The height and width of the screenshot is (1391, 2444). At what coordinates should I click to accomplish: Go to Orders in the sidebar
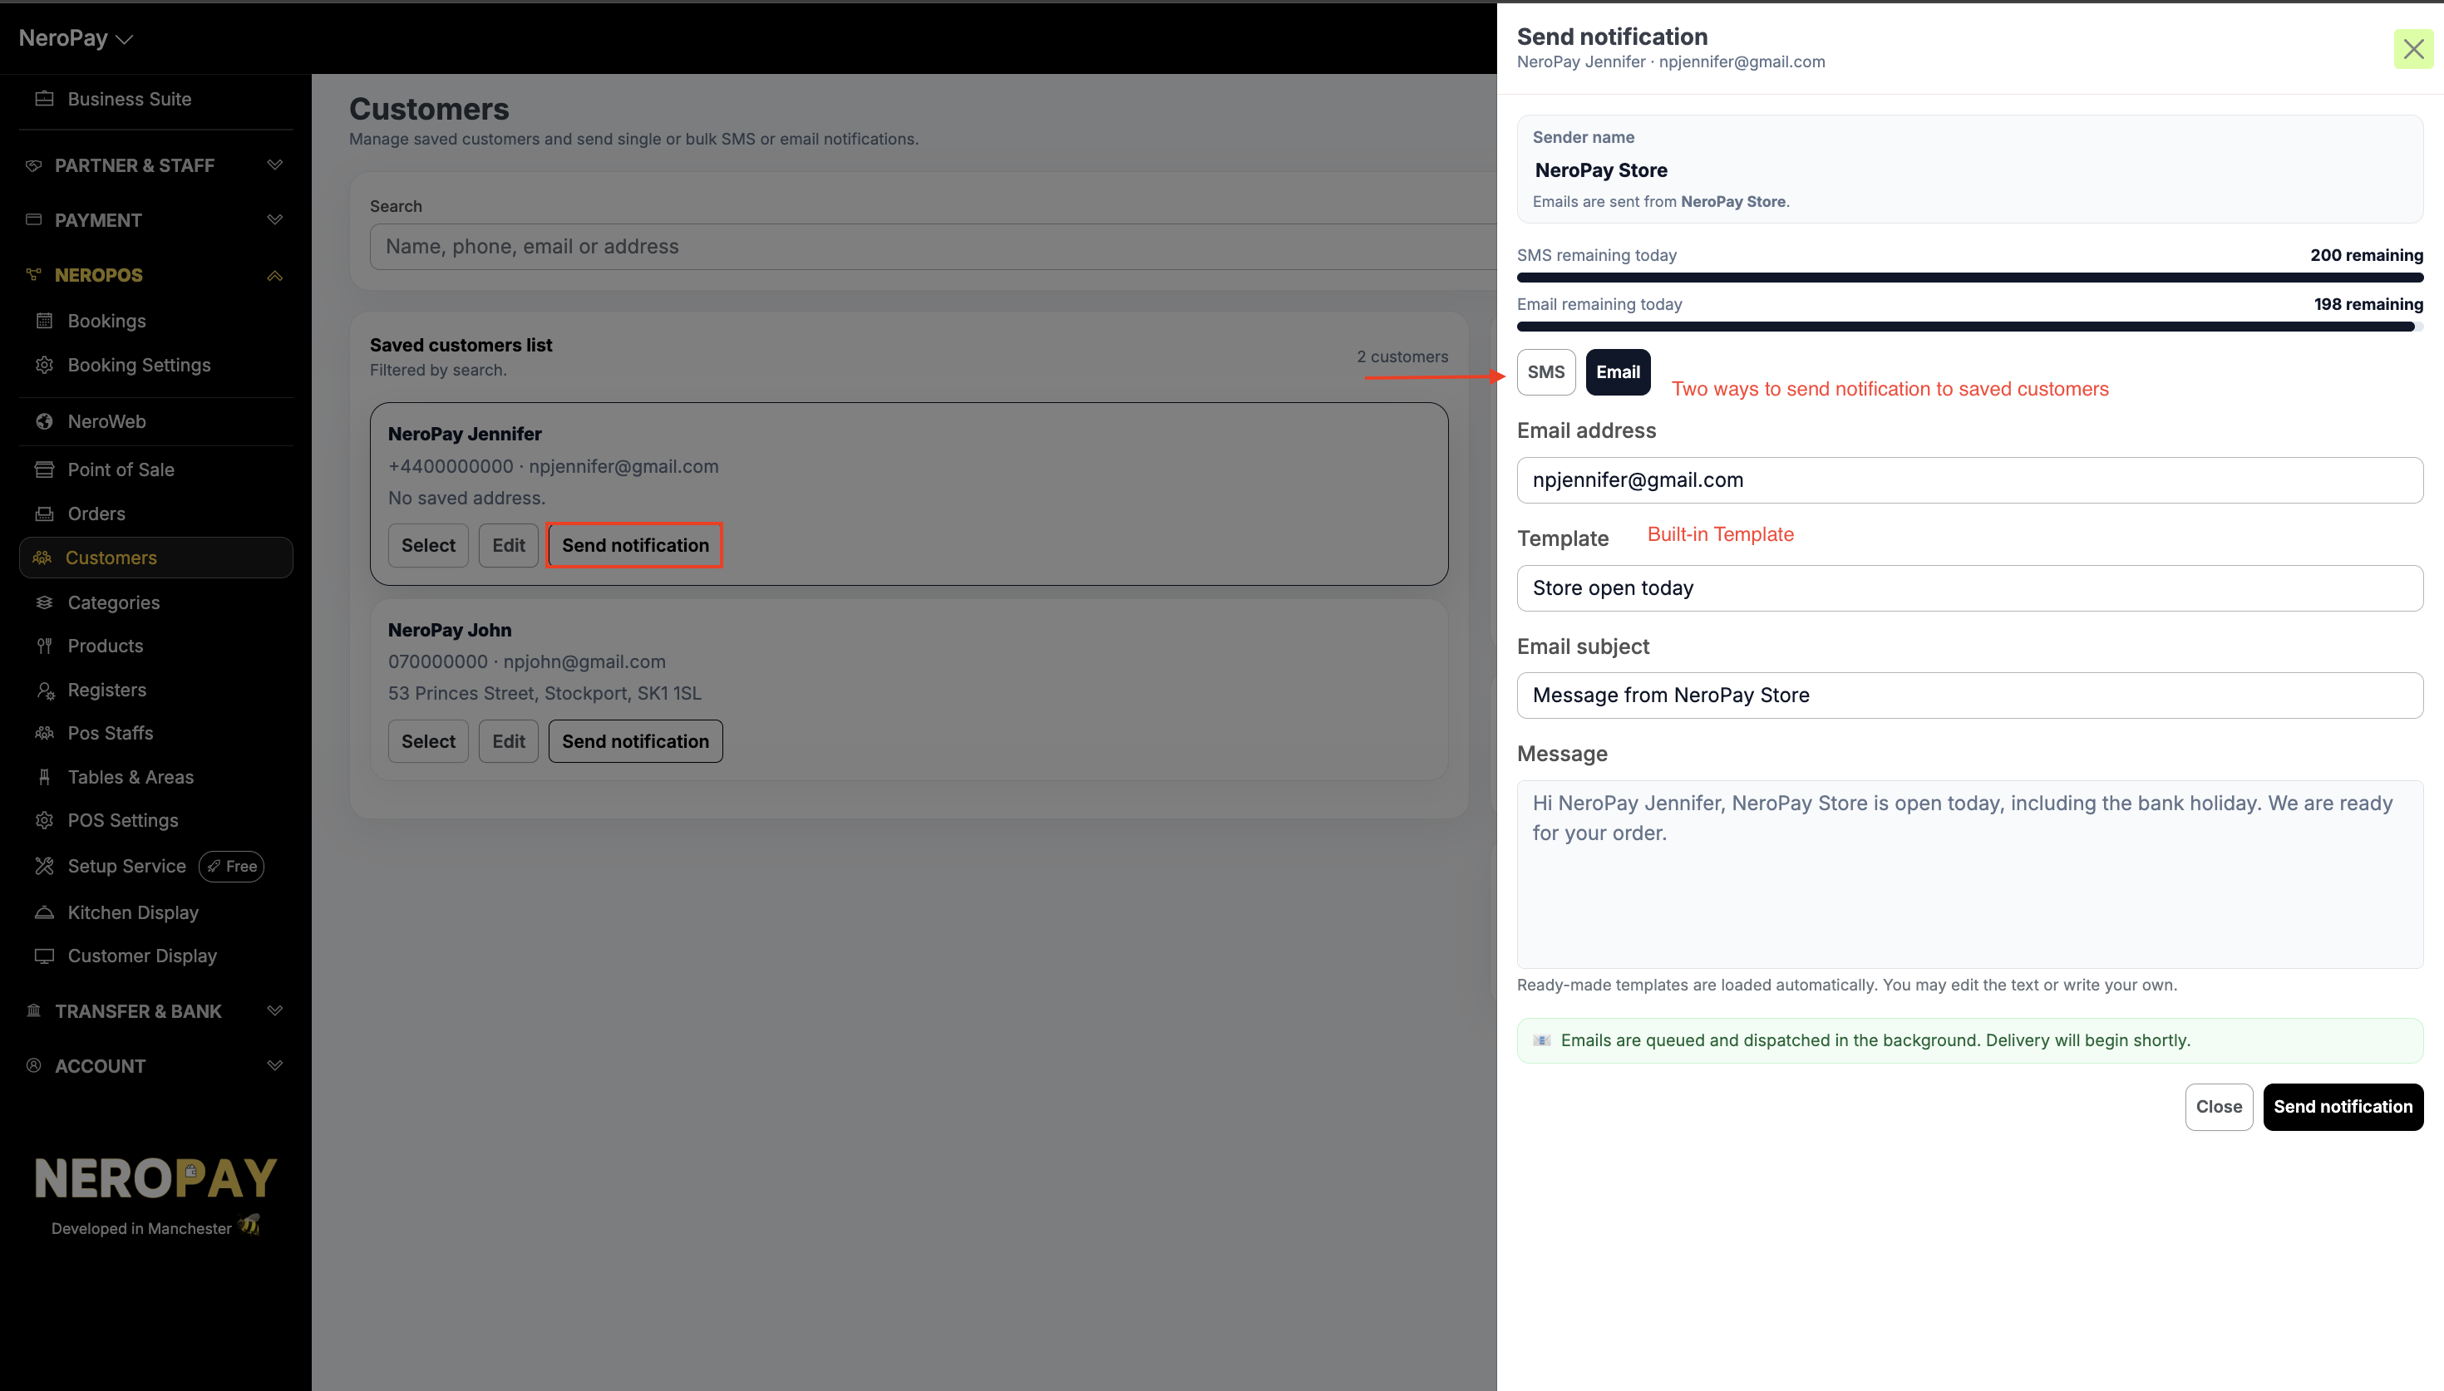click(96, 514)
